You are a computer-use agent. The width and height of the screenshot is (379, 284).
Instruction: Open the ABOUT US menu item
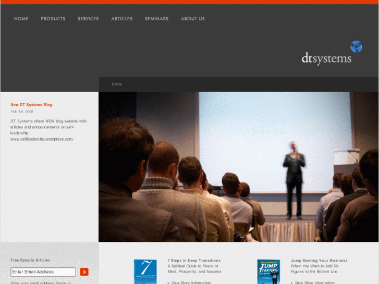(x=193, y=19)
